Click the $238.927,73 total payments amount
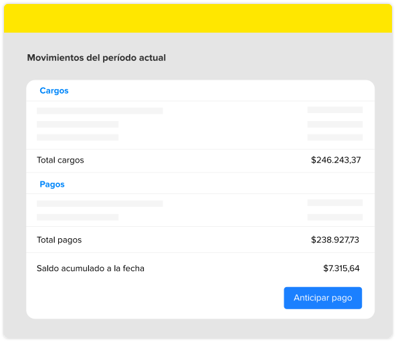The image size is (396, 342). click(x=335, y=240)
